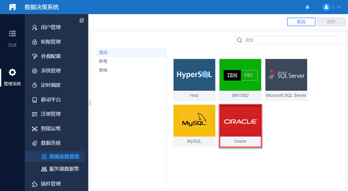Screen dimensions: 348x191
Task: Click the 取消 cancel button
Action: point(301,22)
